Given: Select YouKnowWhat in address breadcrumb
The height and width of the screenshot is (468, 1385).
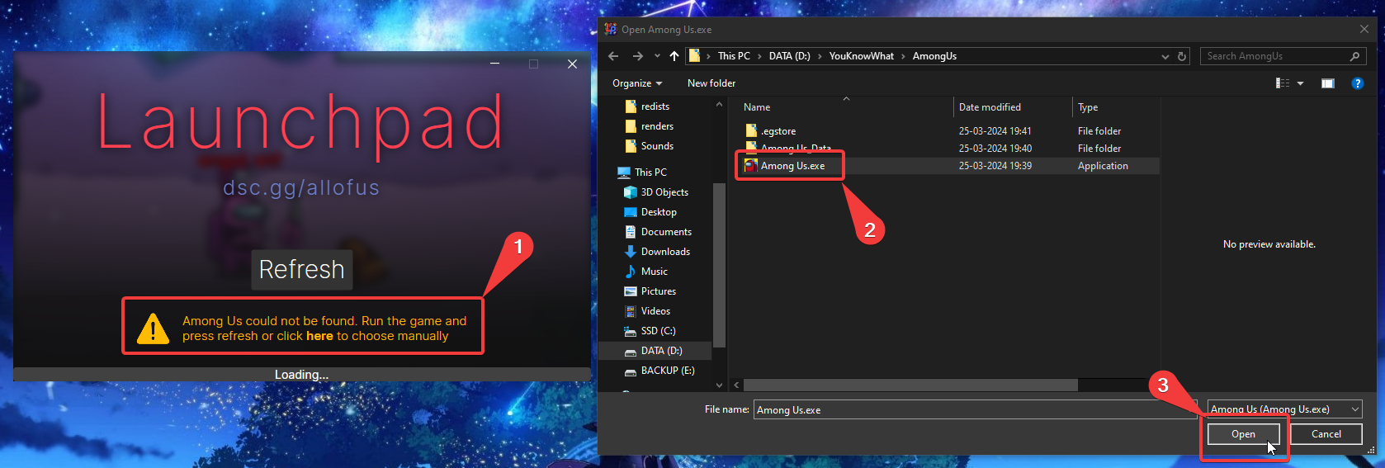Looking at the screenshot, I should point(861,56).
